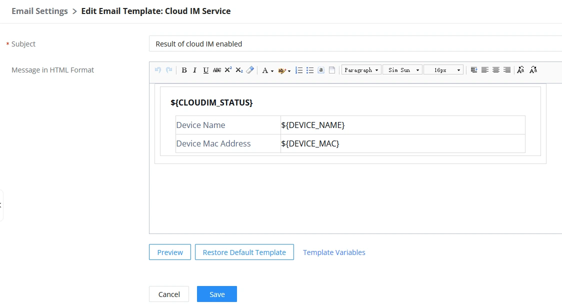The width and height of the screenshot is (562, 308).
Task: Save the email template
Action: point(217,294)
